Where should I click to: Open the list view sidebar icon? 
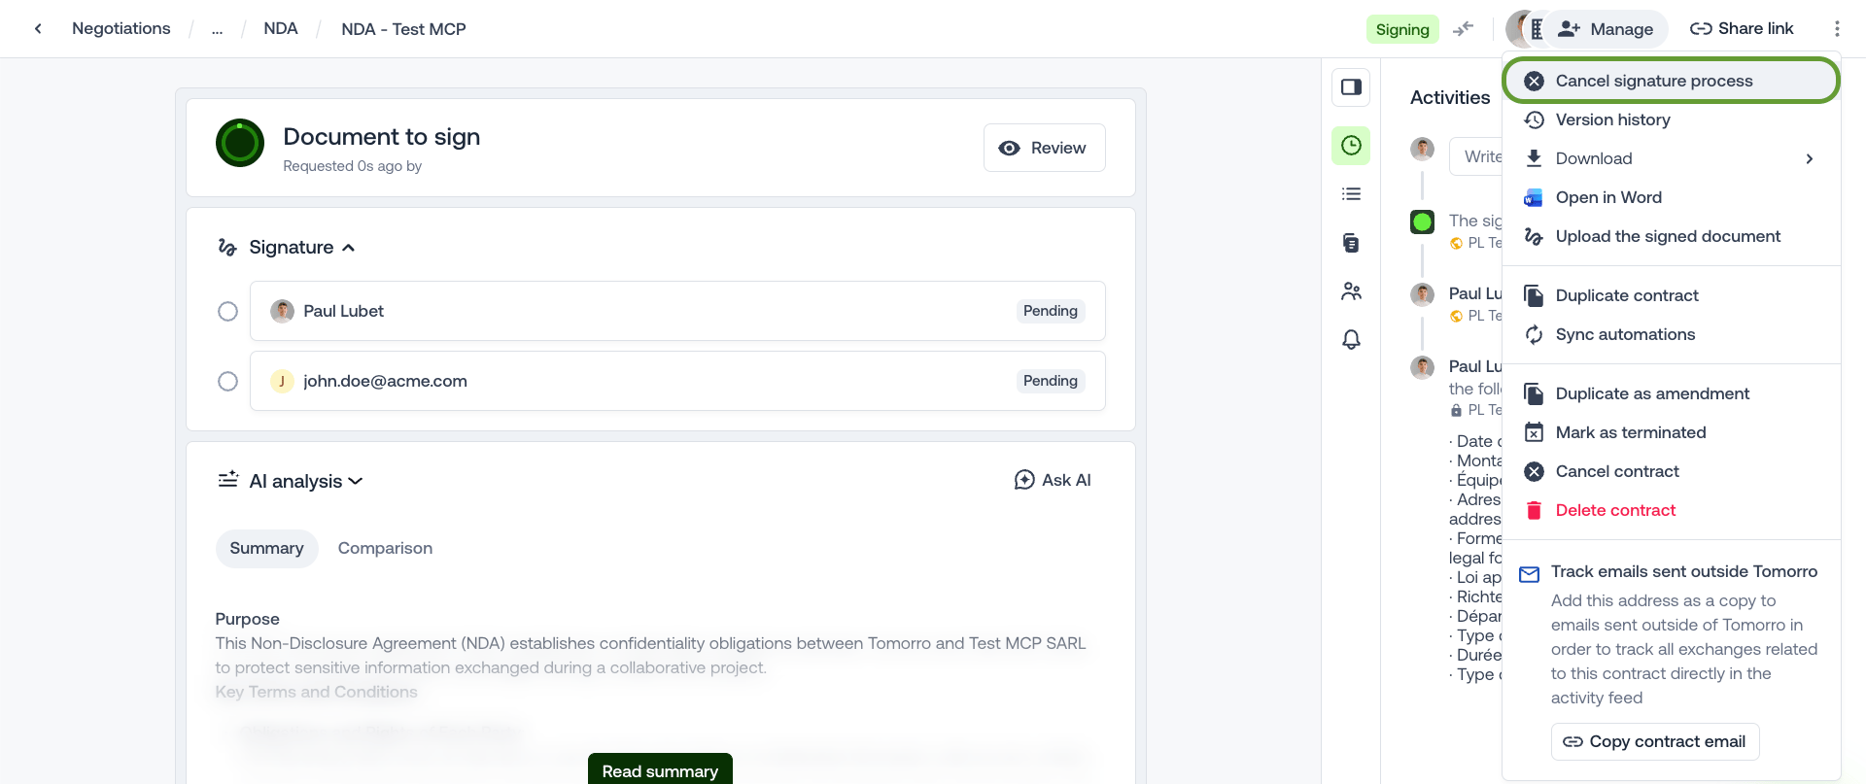pos(1351,194)
